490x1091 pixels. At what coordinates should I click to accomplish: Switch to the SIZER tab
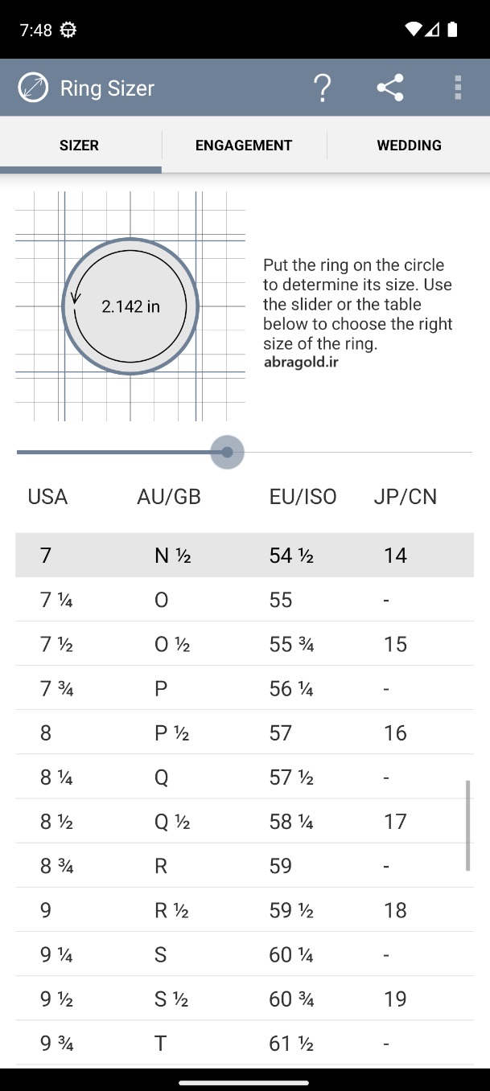[80, 146]
